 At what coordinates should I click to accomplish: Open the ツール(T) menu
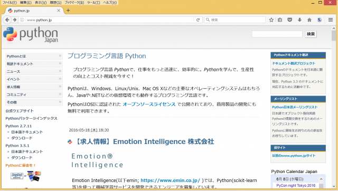(x=93, y=2)
